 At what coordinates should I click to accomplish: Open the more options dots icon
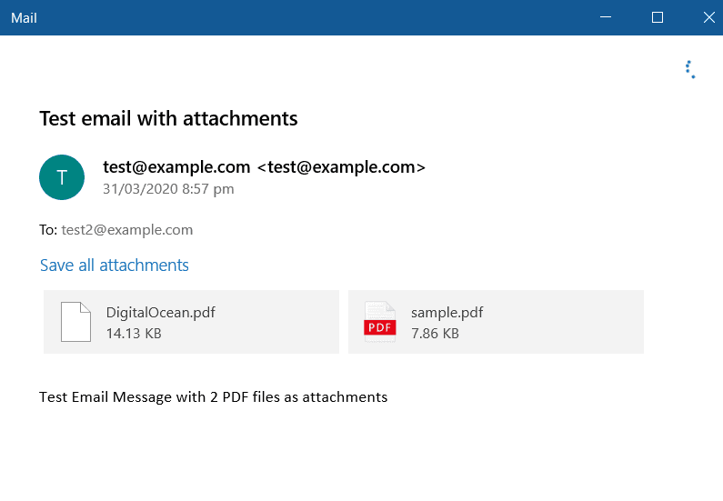[690, 69]
